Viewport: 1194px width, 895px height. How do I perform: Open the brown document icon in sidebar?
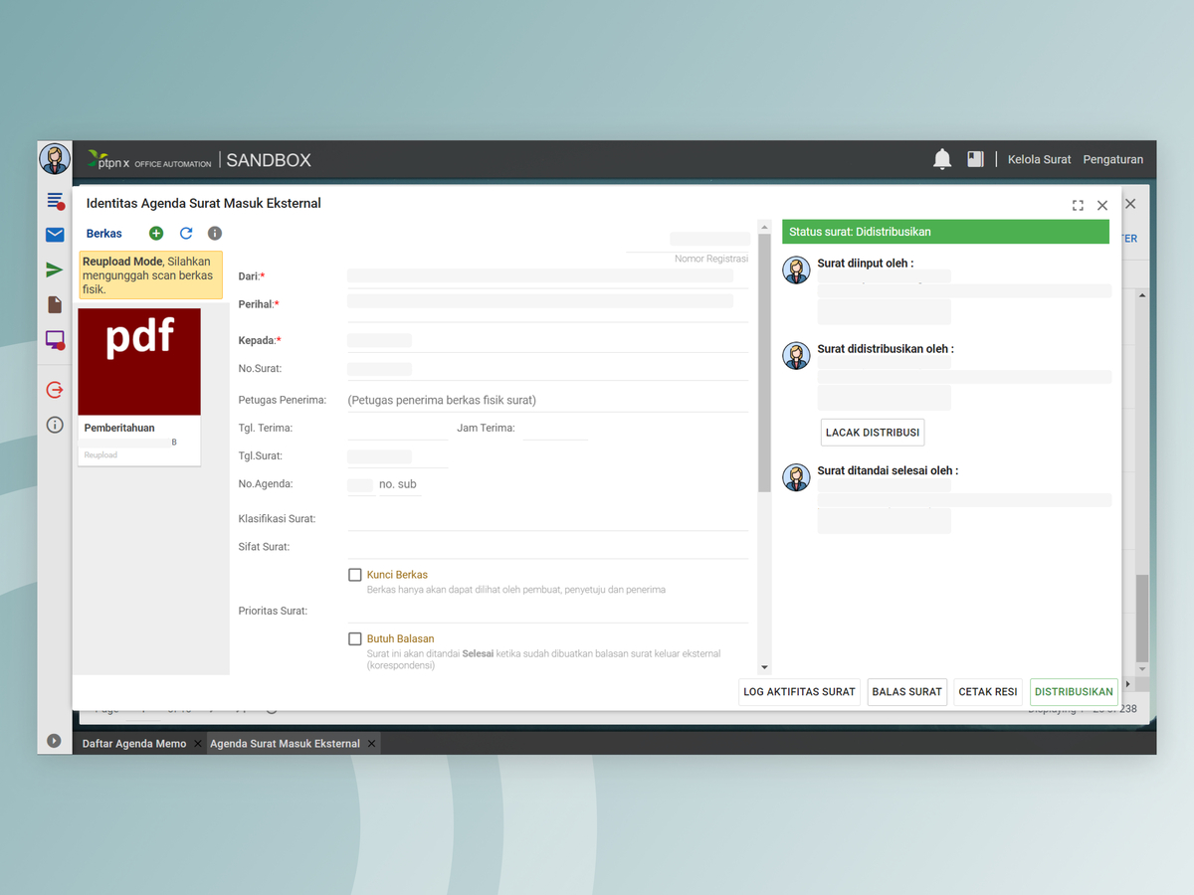pyautogui.click(x=55, y=305)
